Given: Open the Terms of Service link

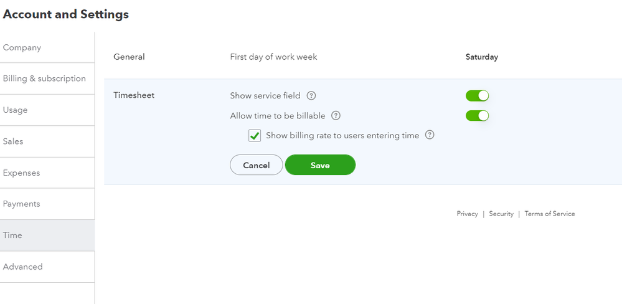Looking at the screenshot, I should coord(550,214).
